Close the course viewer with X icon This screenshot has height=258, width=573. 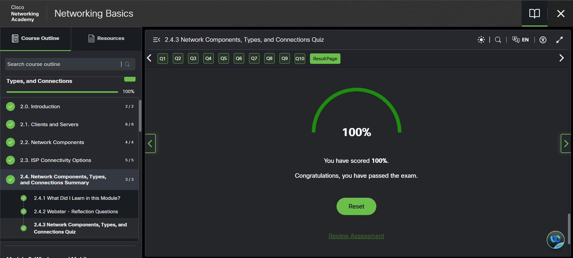click(x=561, y=14)
